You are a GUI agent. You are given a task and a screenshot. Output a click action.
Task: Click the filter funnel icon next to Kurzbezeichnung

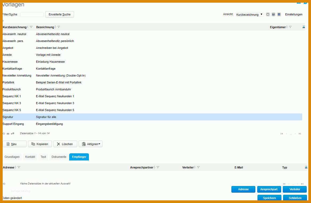pos(31,27)
